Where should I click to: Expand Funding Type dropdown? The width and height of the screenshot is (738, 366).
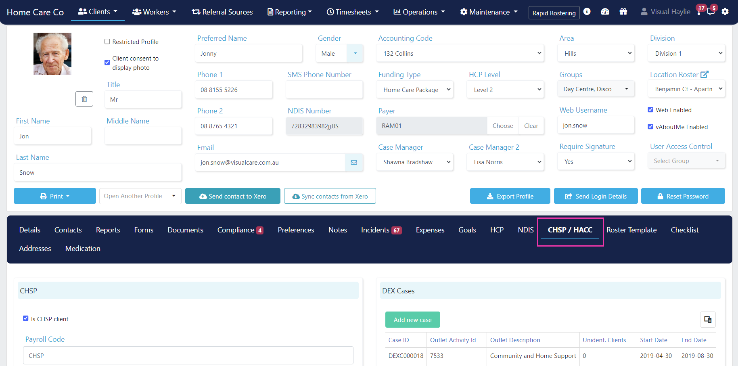(x=415, y=90)
